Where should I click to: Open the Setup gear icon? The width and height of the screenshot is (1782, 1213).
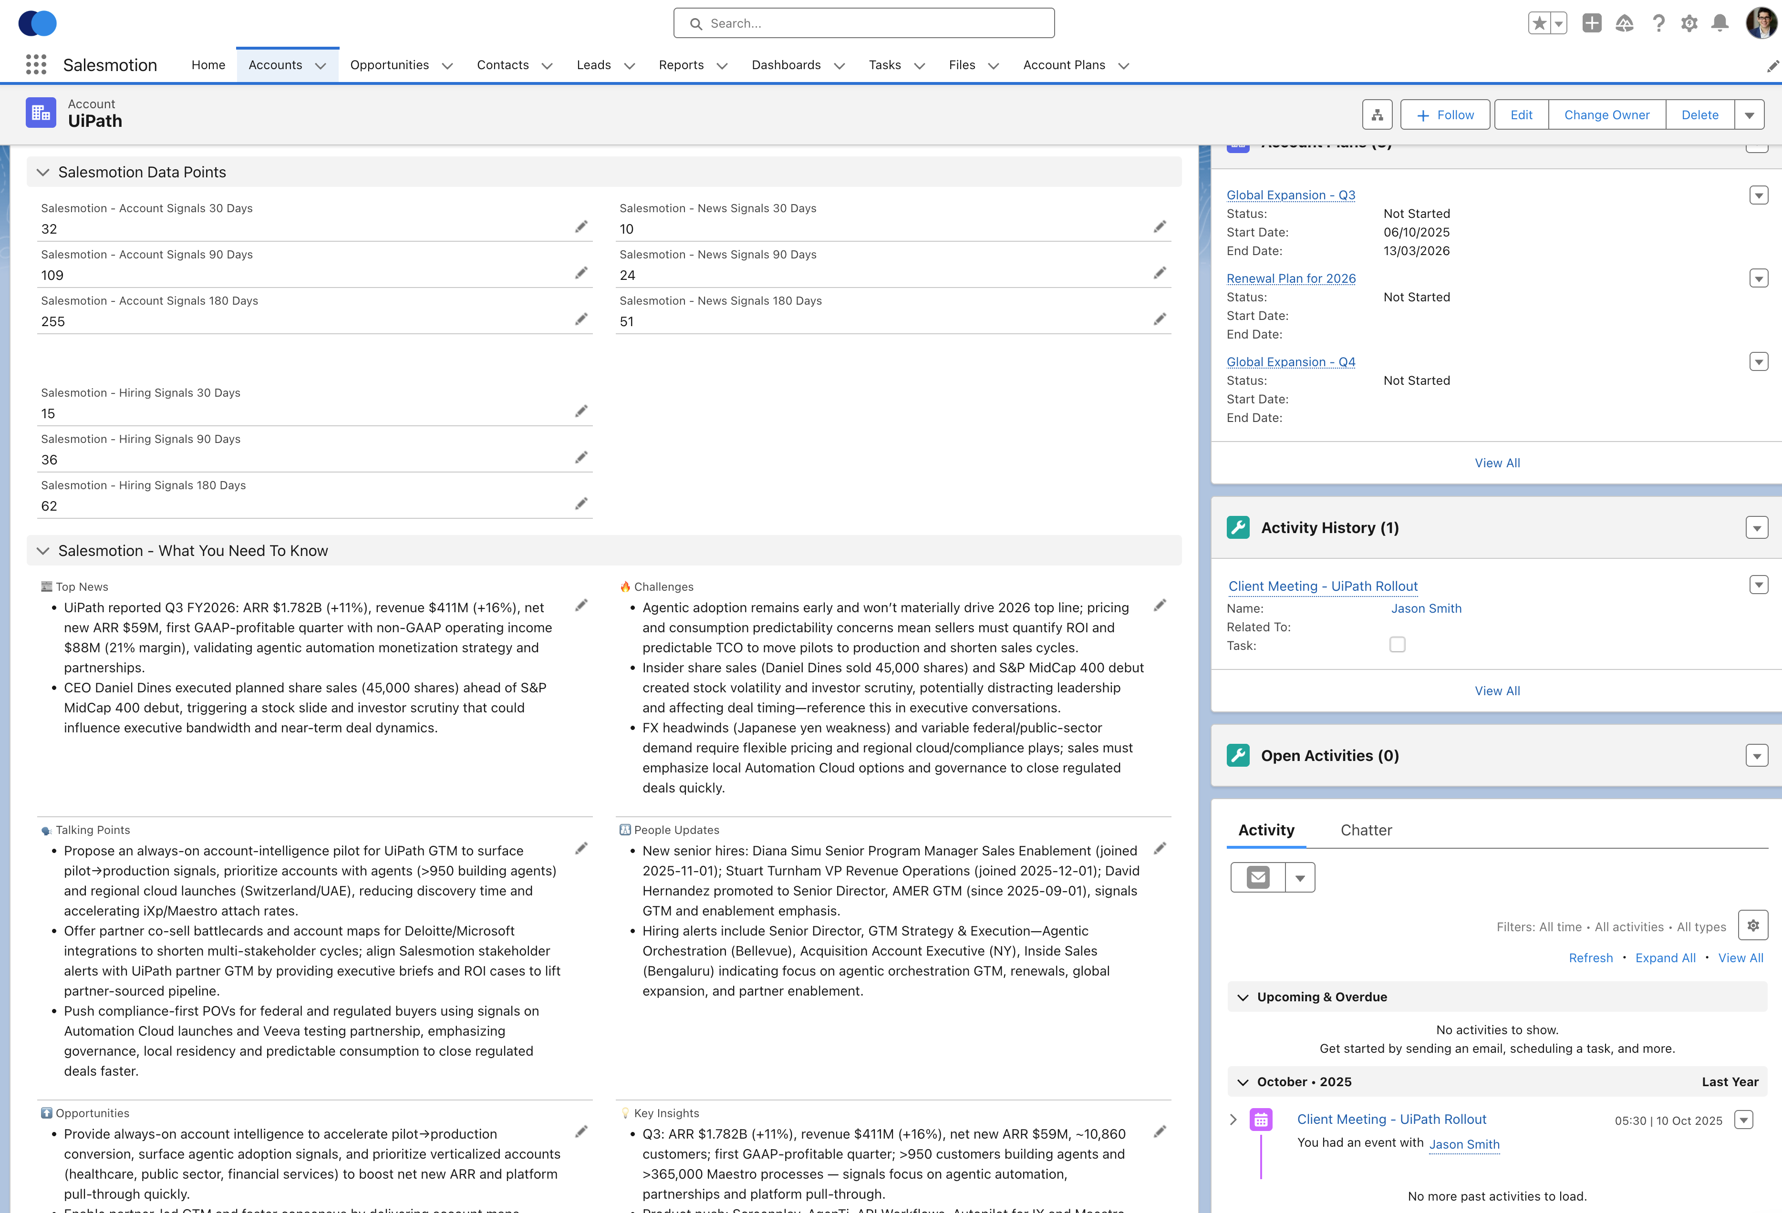(1689, 24)
